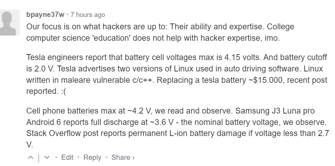
Task: Expand the chevron arrow beside Share
Action: click(x=133, y=158)
